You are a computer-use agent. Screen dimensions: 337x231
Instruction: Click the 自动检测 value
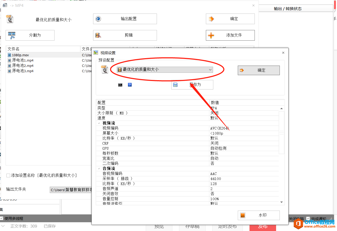click(218, 148)
